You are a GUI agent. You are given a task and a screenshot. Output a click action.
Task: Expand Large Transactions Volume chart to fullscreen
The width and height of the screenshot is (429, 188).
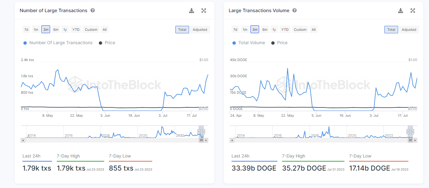click(413, 10)
